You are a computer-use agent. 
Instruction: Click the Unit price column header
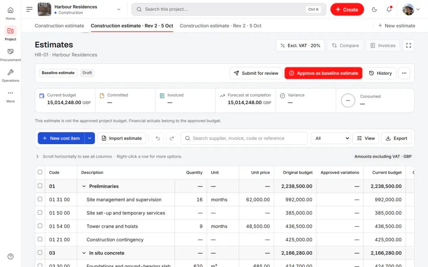point(260,173)
